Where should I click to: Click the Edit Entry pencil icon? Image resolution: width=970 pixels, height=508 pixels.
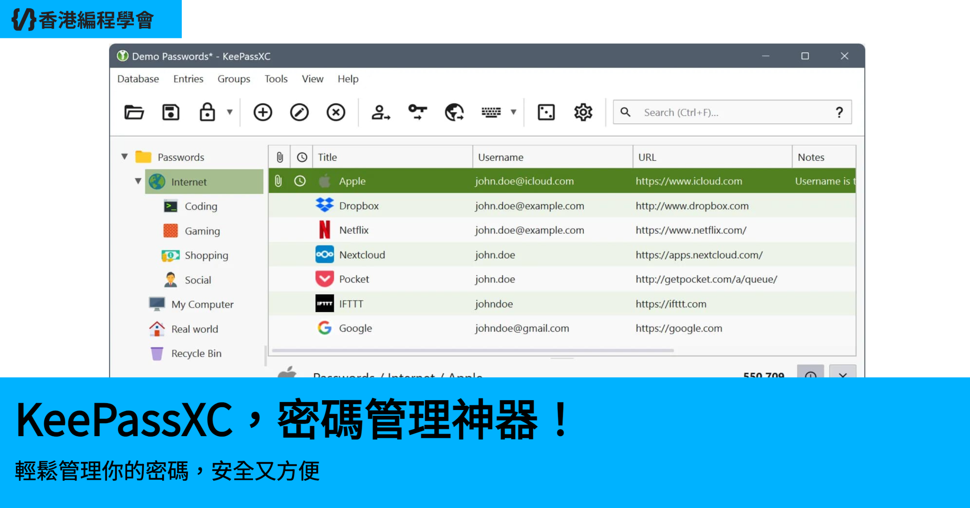coord(299,112)
